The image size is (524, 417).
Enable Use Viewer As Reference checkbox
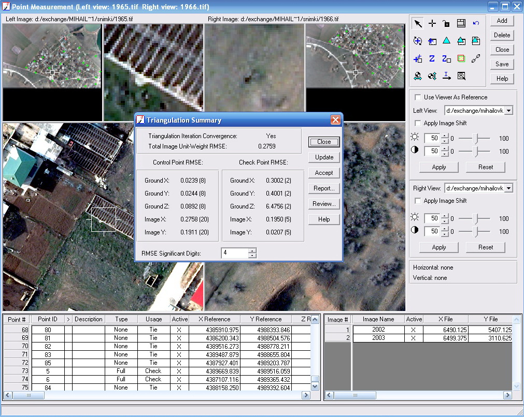[418, 97]
